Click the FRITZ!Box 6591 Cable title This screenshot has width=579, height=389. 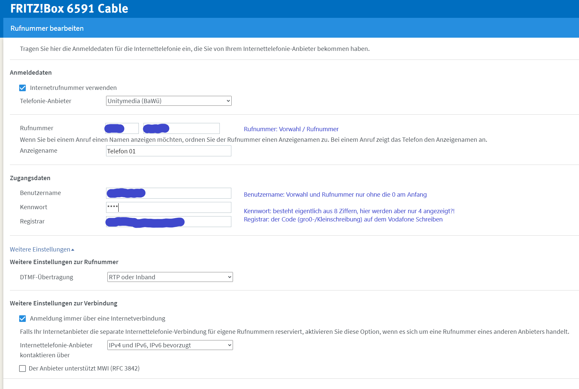69,9
